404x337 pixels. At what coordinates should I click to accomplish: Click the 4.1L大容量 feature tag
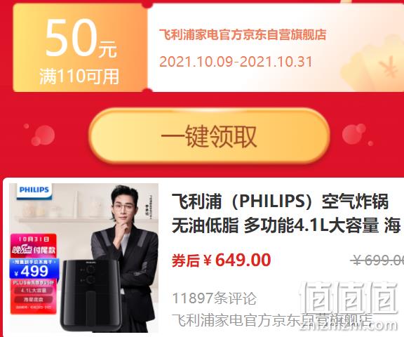pos(34,291)
